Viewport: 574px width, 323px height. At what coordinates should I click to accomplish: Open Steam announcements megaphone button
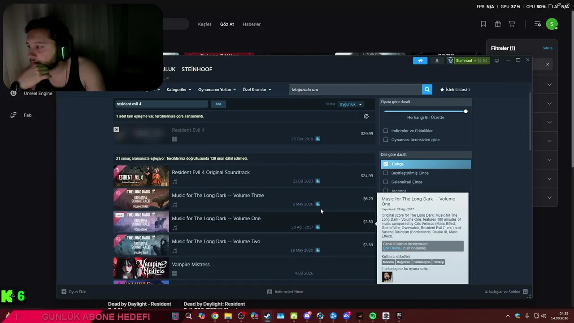pyautogui.click(x=420, y=61)
